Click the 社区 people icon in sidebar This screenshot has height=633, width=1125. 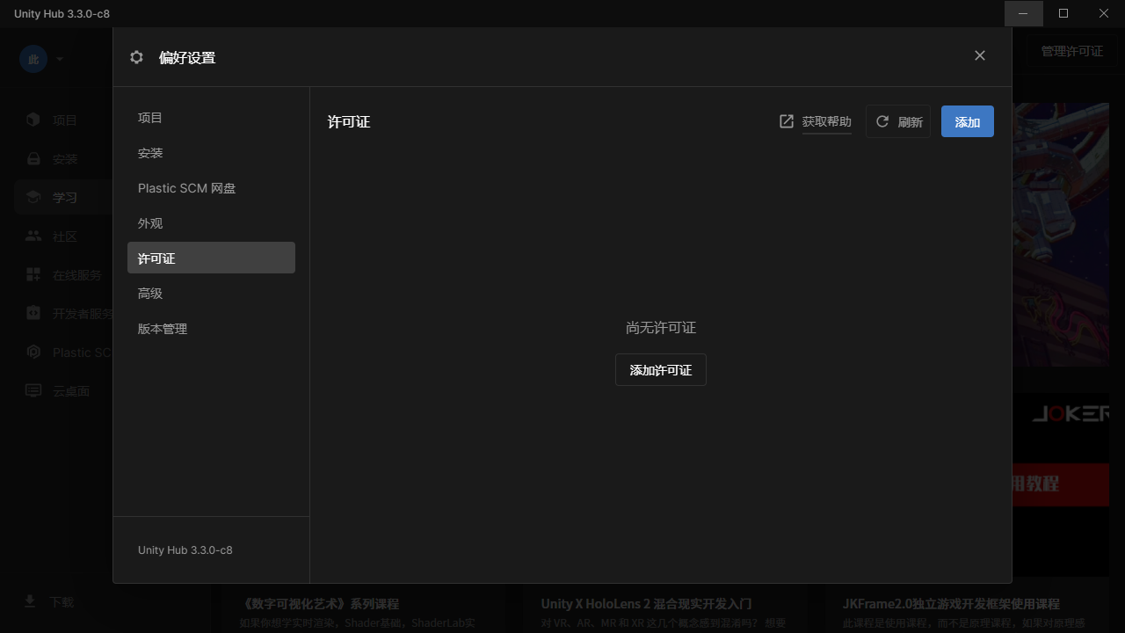[33, 236]
